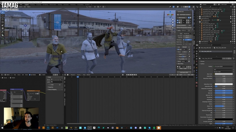Toggle camera view gizmo icon
This screenshot has width=236, height=132.
173,25
